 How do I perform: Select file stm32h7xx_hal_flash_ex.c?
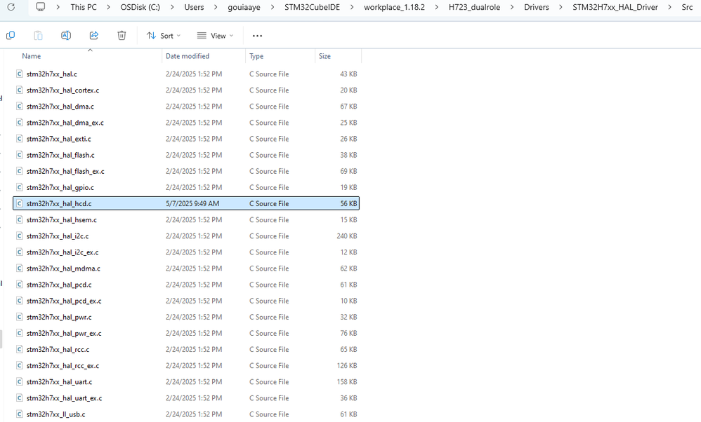click(x=186, y=171)
